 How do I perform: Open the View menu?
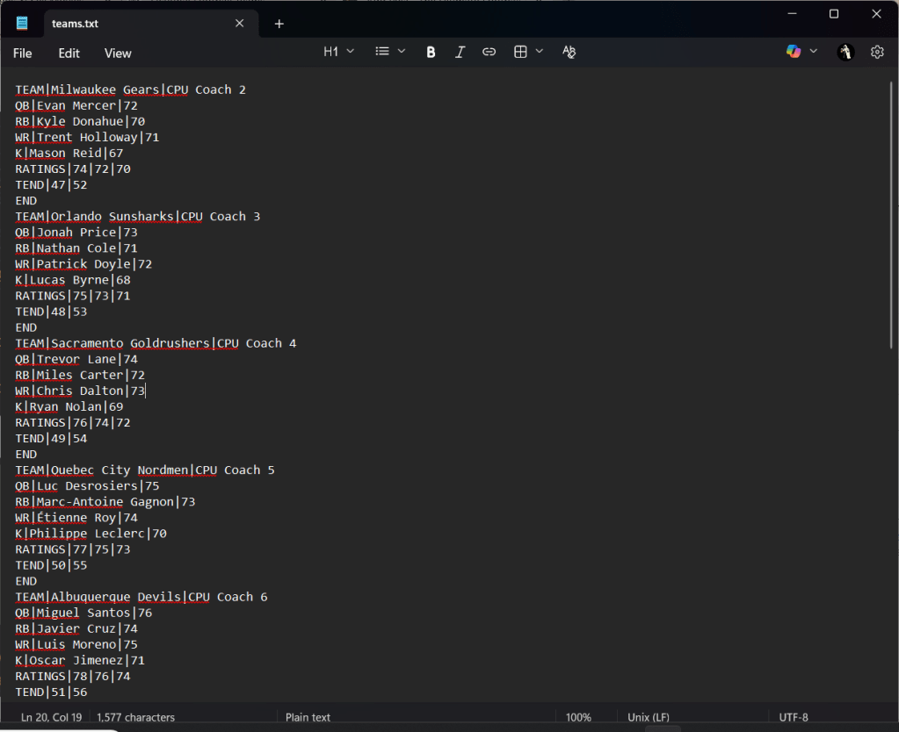tap(118, 54)
